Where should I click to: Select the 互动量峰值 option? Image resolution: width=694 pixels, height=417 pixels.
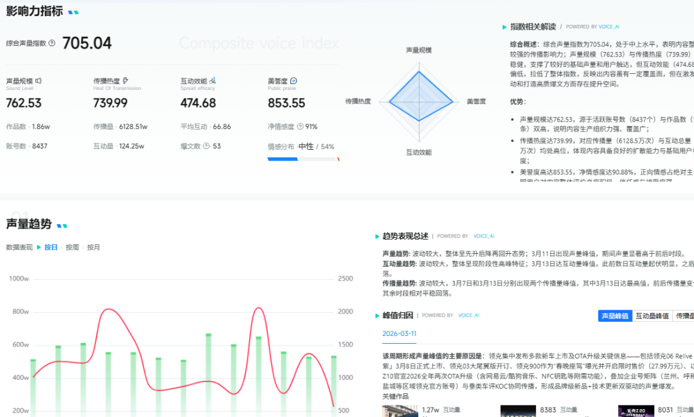point(653,315)
